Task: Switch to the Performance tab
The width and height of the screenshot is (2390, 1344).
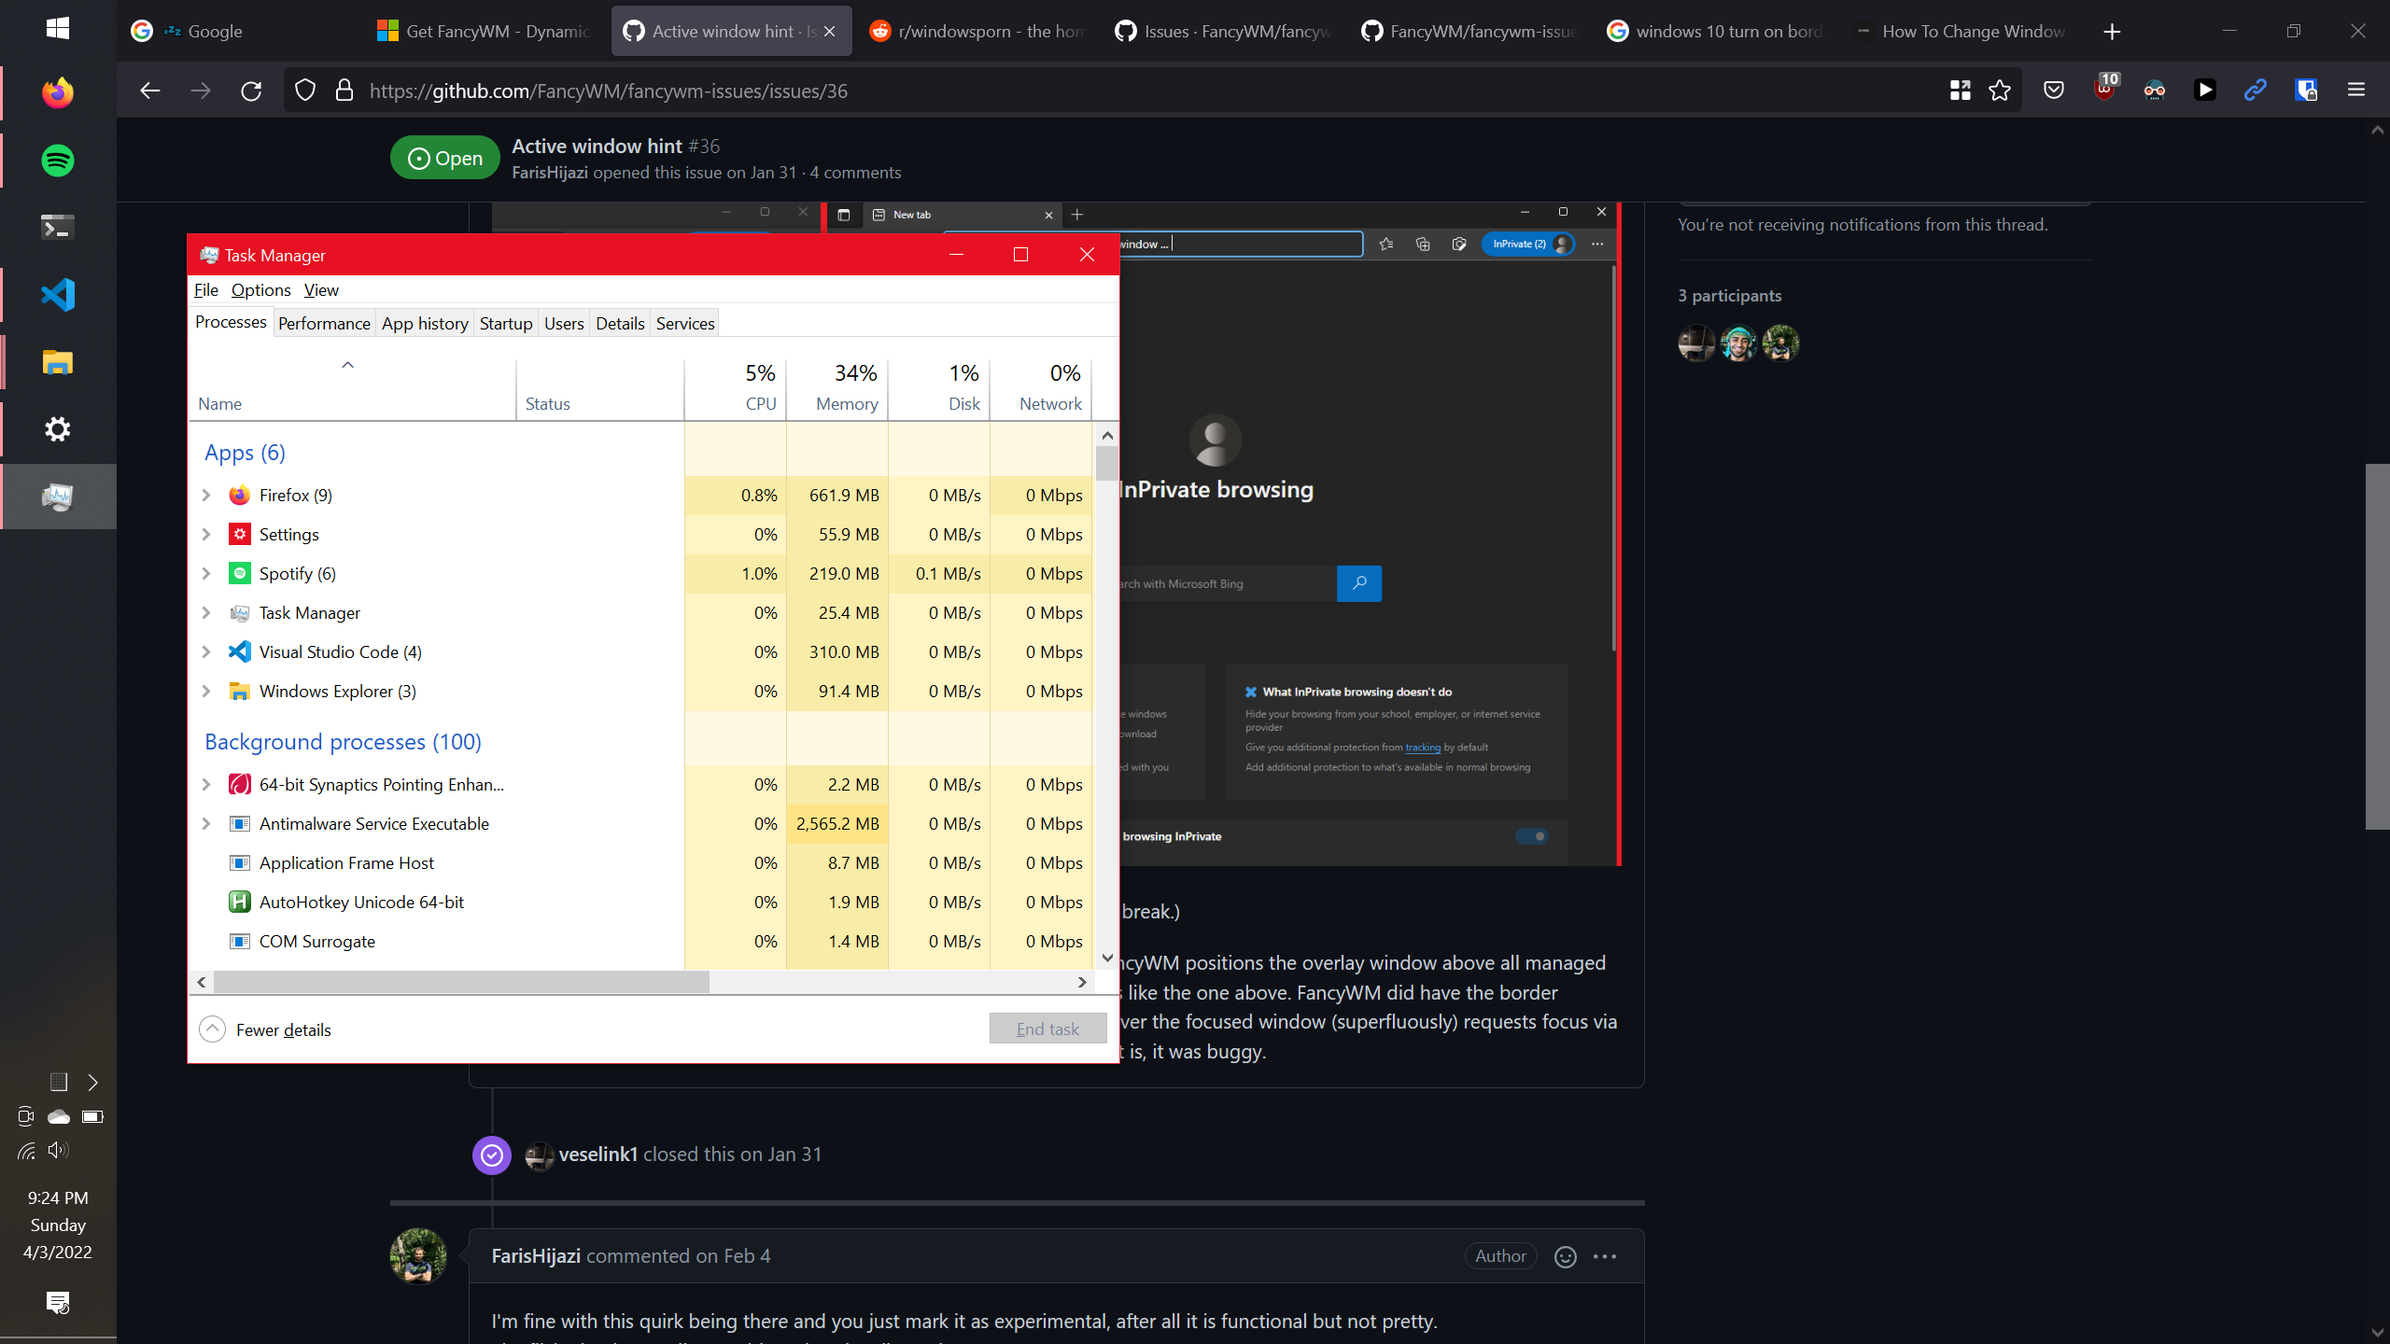Action: coord(324,323)
